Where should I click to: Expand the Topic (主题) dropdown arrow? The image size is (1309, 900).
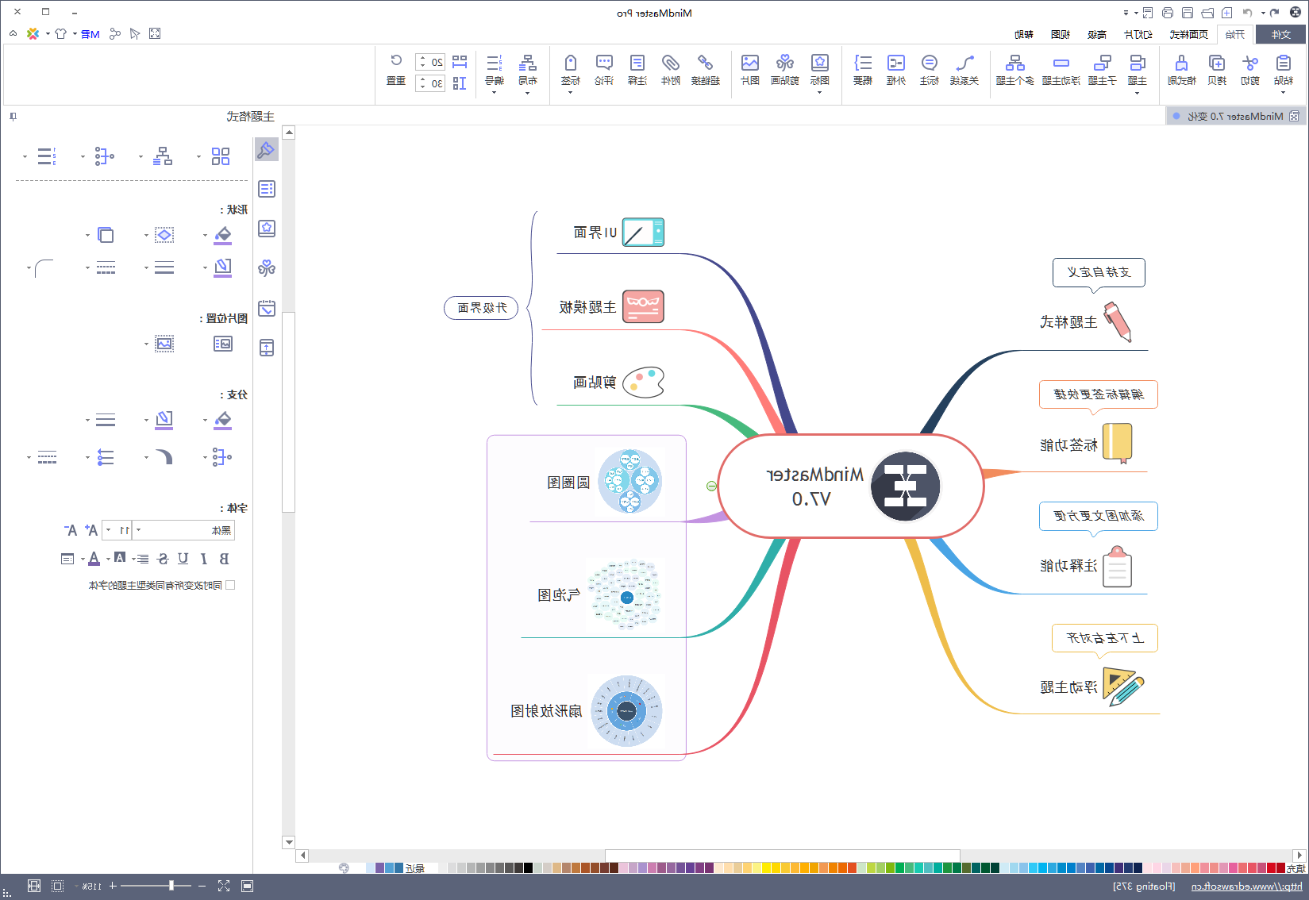[1137, 93]
